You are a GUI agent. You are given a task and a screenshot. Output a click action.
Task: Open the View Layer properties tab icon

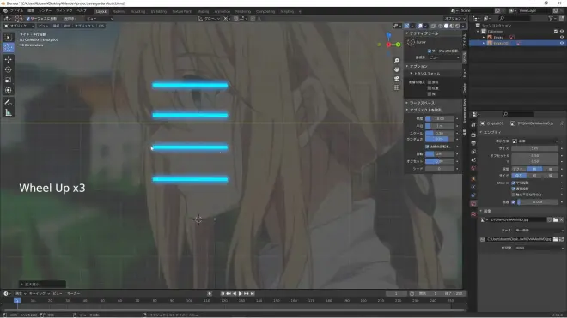pyautogui.click(x=473, y=152)
